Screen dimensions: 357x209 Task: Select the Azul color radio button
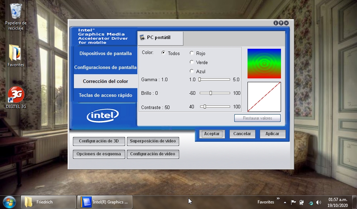[x=192, y=71]
